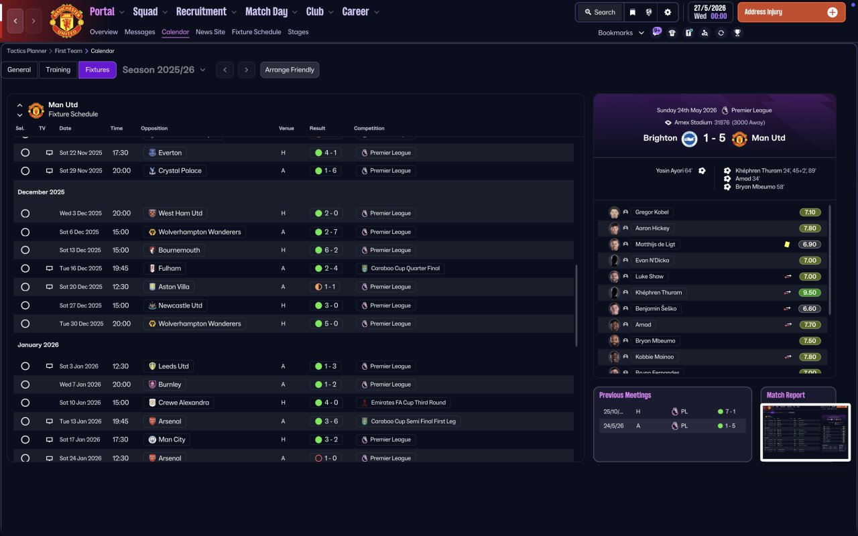Select the radio button for Crystal Palace fixture

pos(25,171)
